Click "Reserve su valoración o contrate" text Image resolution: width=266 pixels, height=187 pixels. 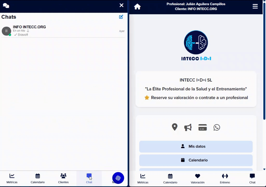(199, 98)
